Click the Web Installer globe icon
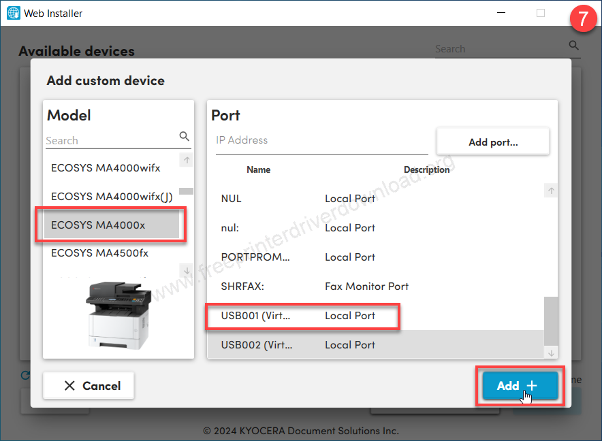The width and height of the screenshot is (602, 441). click(14, 13)
